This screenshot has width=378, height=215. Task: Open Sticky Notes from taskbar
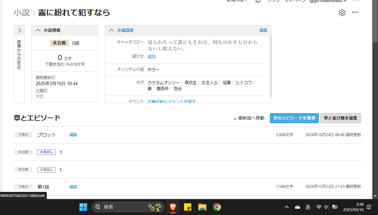click(187, 207)
